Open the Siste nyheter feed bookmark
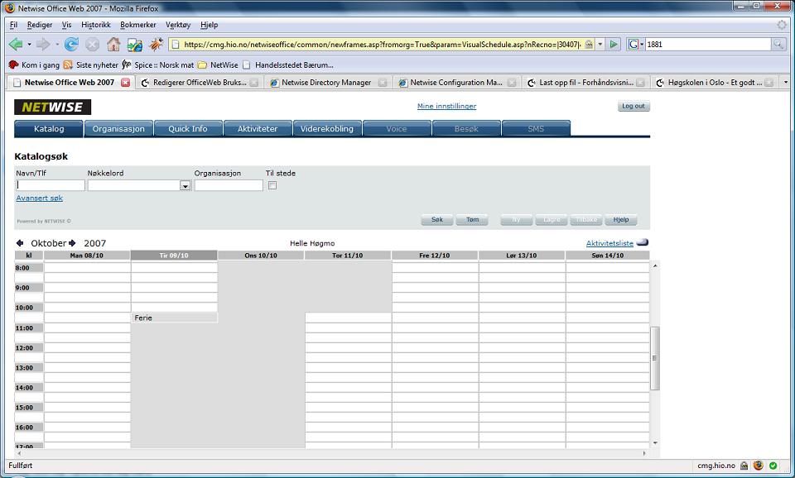The image size is (795, 478). (x=91, y=65)
